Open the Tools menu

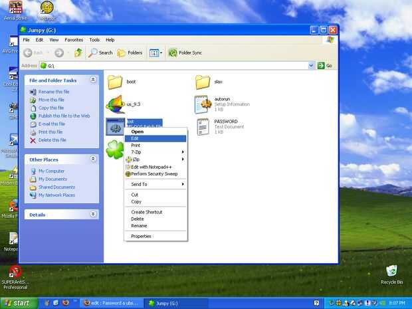(x=94, y=40)
